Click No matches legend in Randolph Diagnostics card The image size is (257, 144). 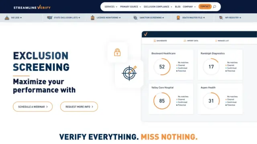(232, 62)
